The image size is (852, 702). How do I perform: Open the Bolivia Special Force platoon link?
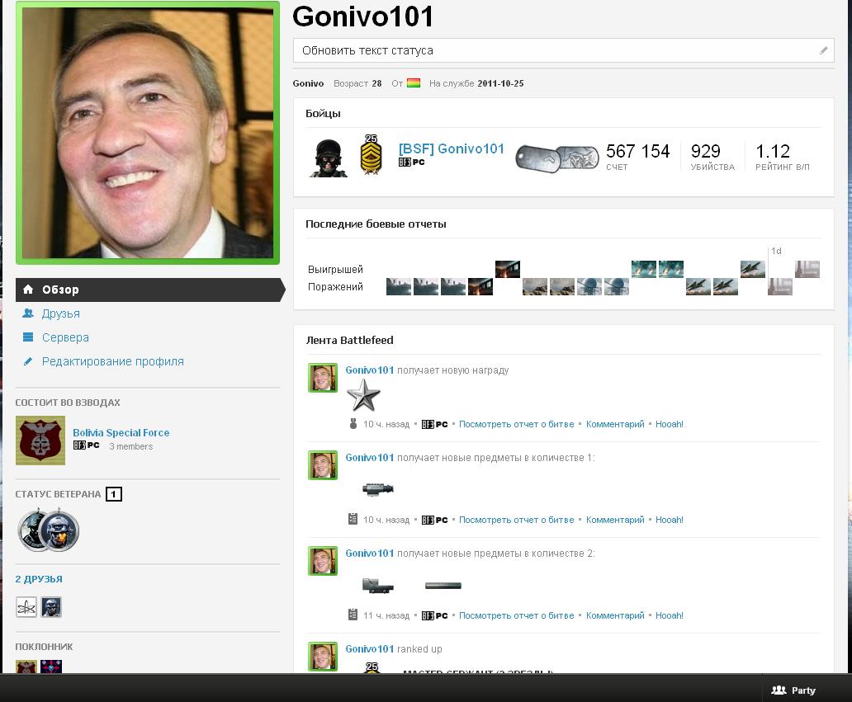click(x=121, y=432)
